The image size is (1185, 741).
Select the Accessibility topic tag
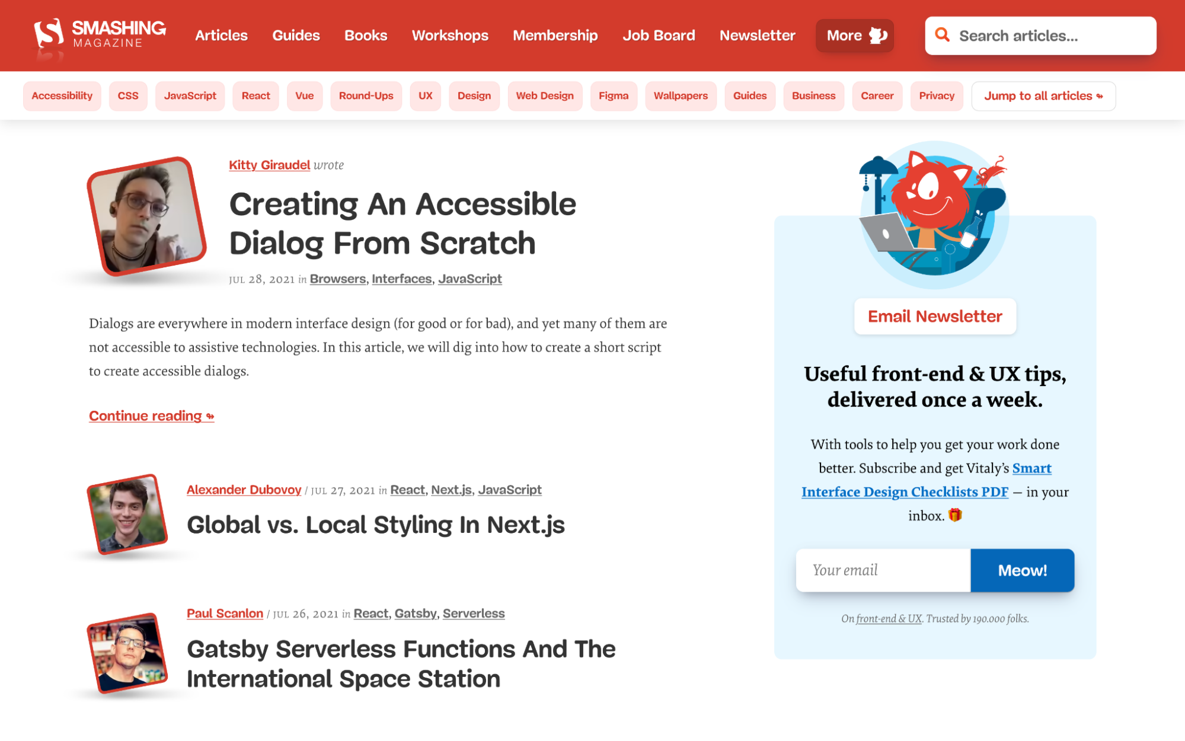click(x=62, y=95)
